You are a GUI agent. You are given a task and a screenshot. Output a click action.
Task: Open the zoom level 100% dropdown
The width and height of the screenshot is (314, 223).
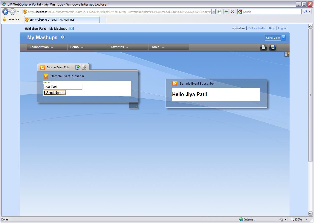coord(306,219)
